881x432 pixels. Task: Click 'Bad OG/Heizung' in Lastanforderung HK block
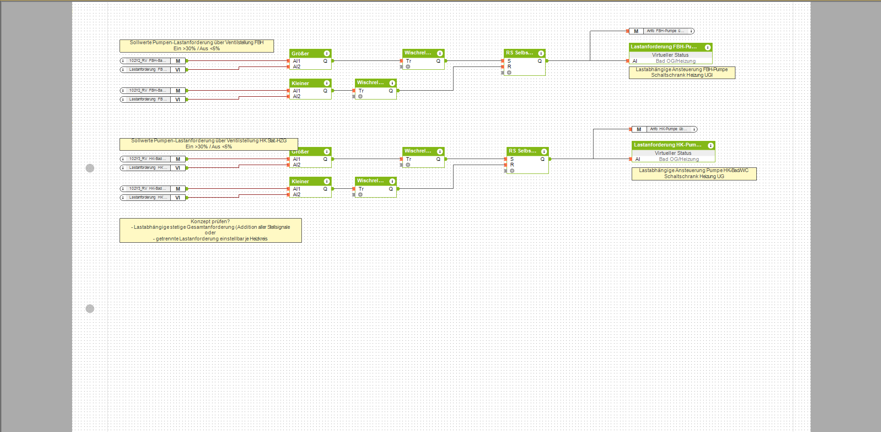(x=679, y=159)
